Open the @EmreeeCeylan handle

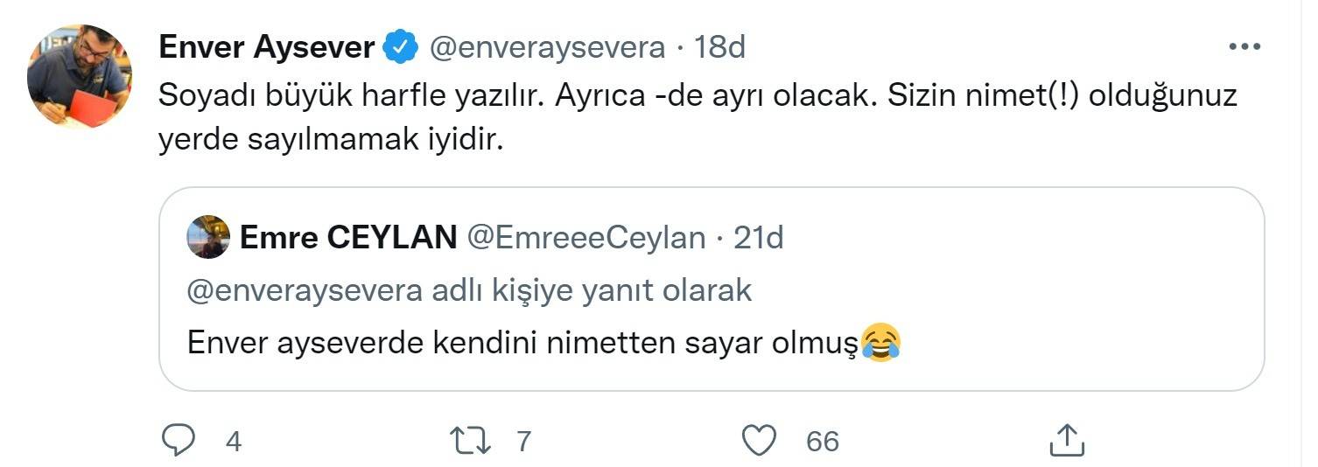click(585, 237)
